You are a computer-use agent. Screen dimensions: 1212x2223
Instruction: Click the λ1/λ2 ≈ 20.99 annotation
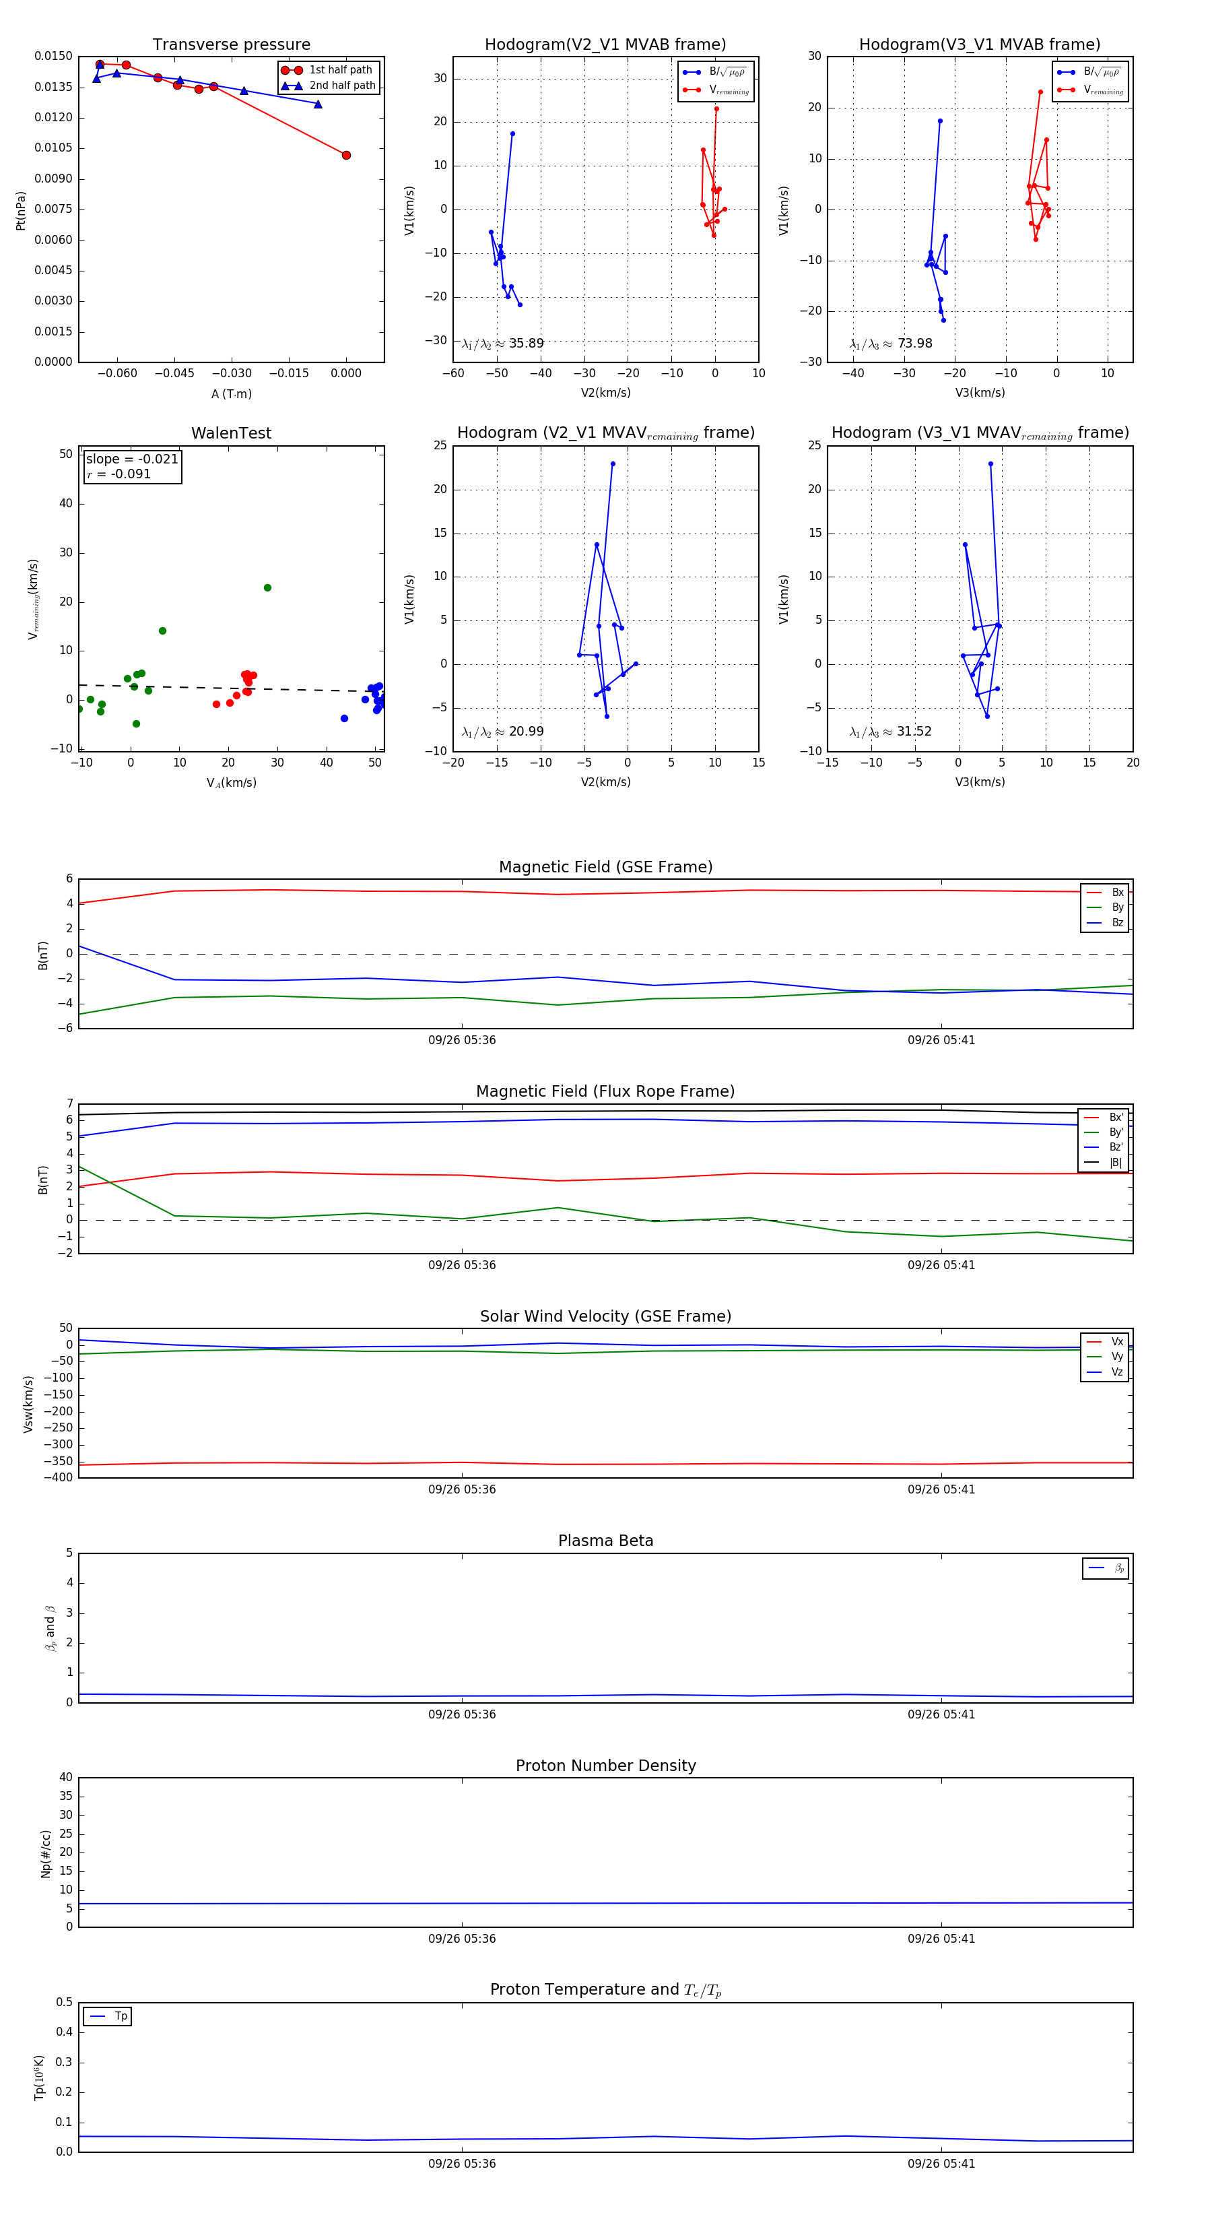point(502,732)
